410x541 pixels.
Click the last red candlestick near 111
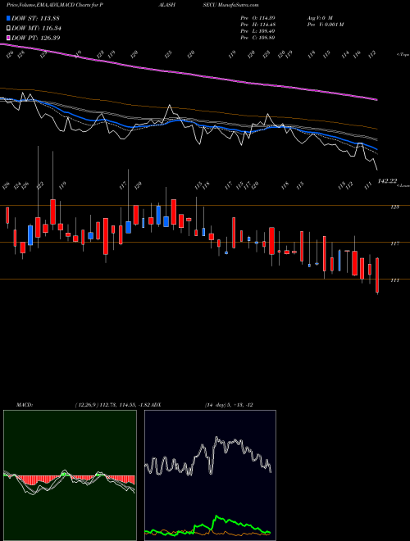[x=377, y=275]
